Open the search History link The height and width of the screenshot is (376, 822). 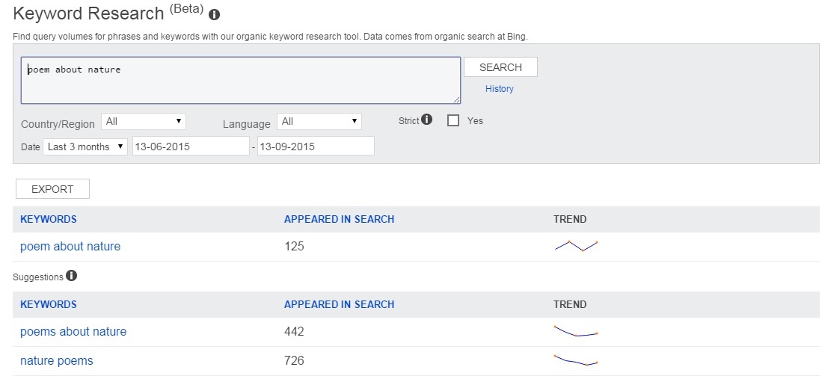coord(500,89)
